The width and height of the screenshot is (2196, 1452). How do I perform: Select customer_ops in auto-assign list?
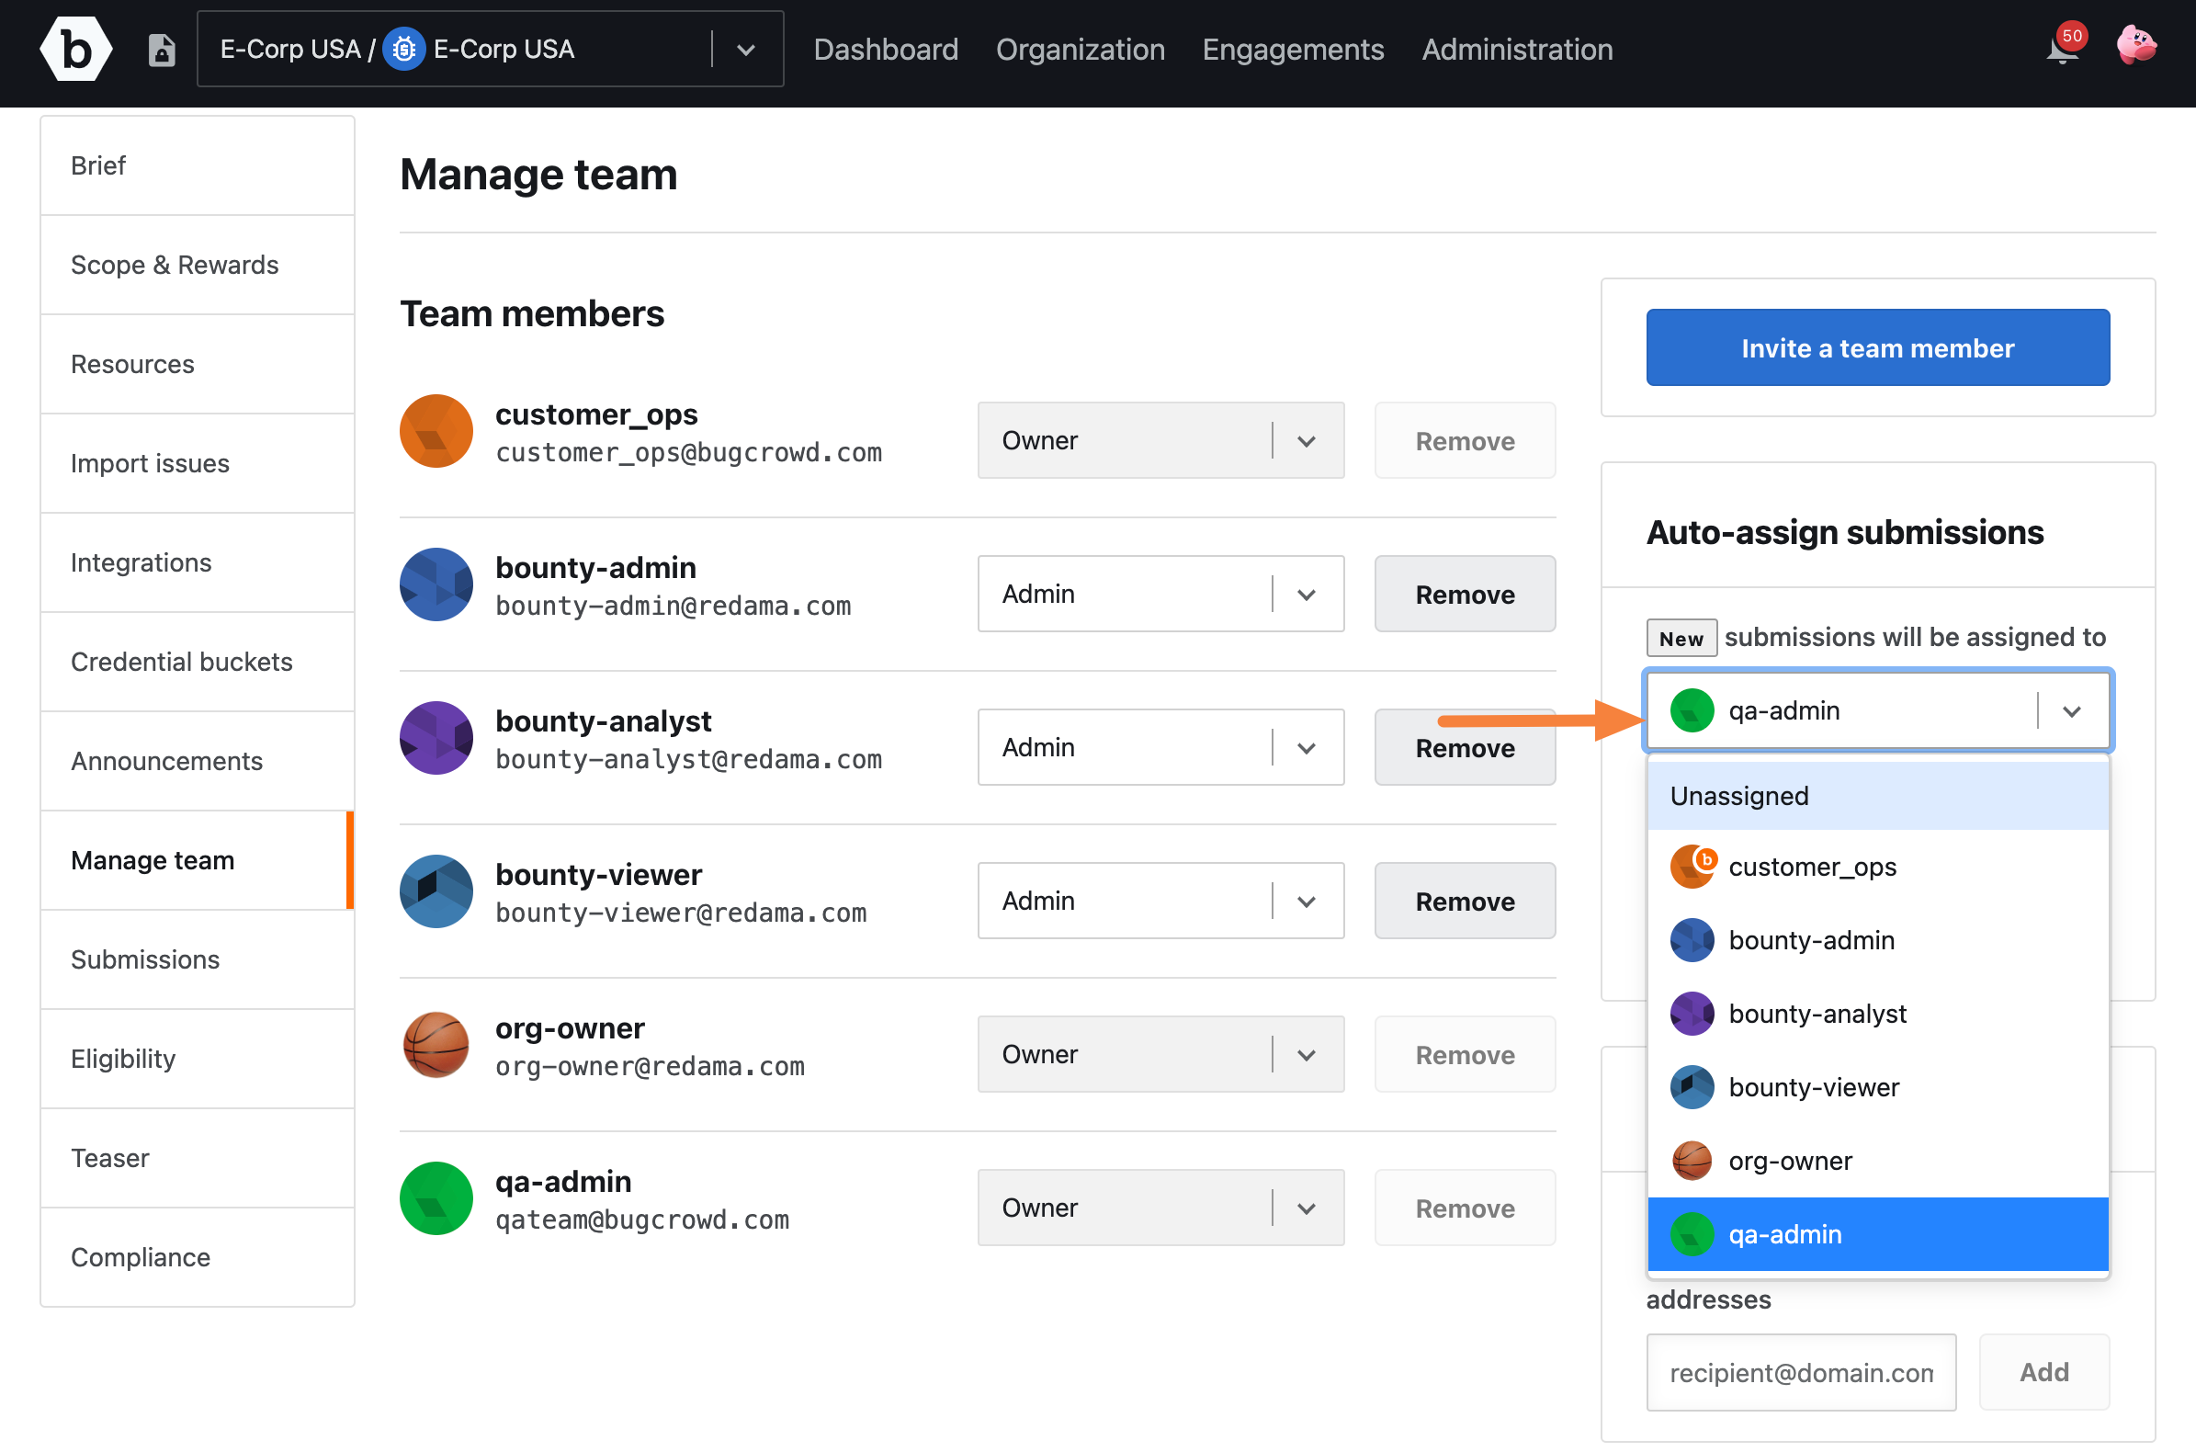tap(1877, 867)
